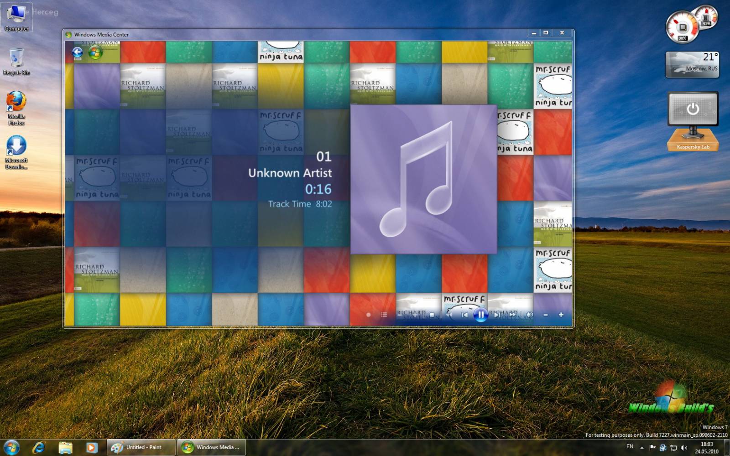
Task: Click the Kaspersky Lab power gadget
Action: [693, 121]
